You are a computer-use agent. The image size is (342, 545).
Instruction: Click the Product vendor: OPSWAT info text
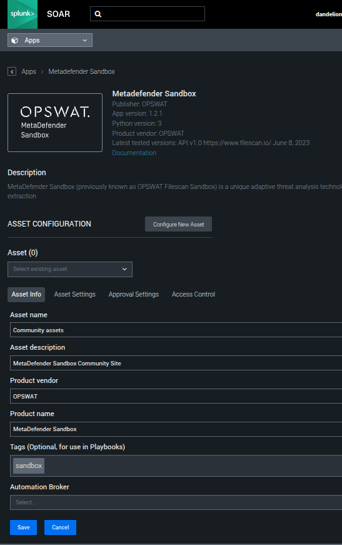coord(148,133)
